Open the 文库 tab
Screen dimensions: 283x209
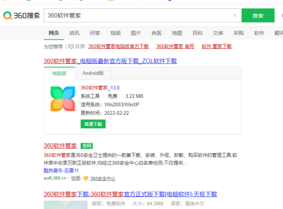point(218,33)
